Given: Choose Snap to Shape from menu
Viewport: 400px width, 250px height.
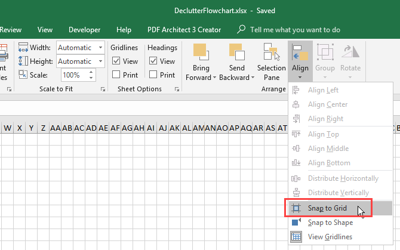Looking at the screenshot, I should click(330, 223).
